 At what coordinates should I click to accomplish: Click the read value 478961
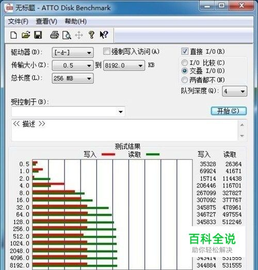pos(232,208)
